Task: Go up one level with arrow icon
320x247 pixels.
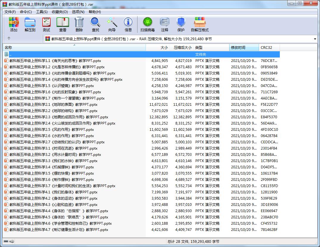Action: coord(9,38)
